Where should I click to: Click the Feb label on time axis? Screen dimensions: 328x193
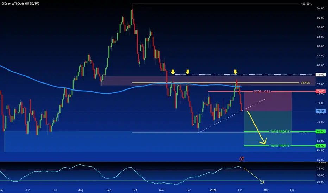(x=240, y=190)
